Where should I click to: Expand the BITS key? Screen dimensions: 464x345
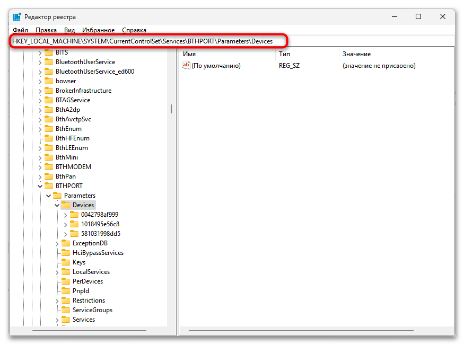click(40, 53)
